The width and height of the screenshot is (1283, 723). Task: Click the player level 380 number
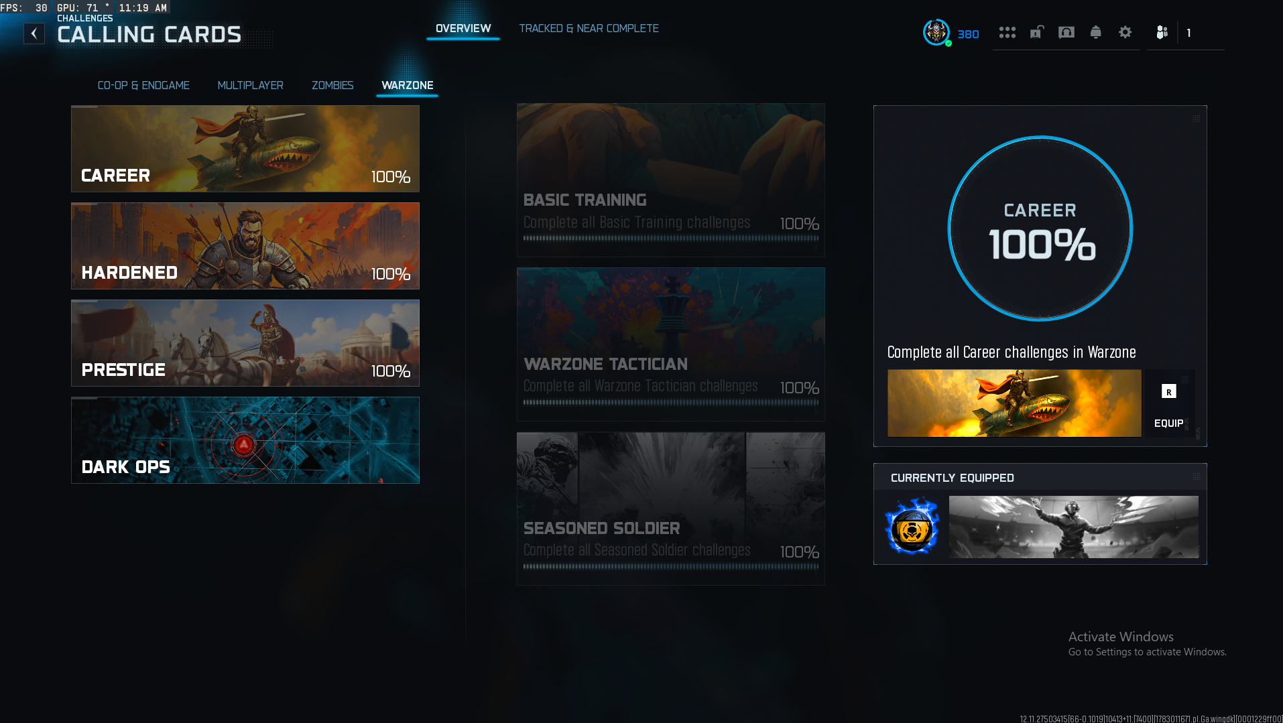968,34
